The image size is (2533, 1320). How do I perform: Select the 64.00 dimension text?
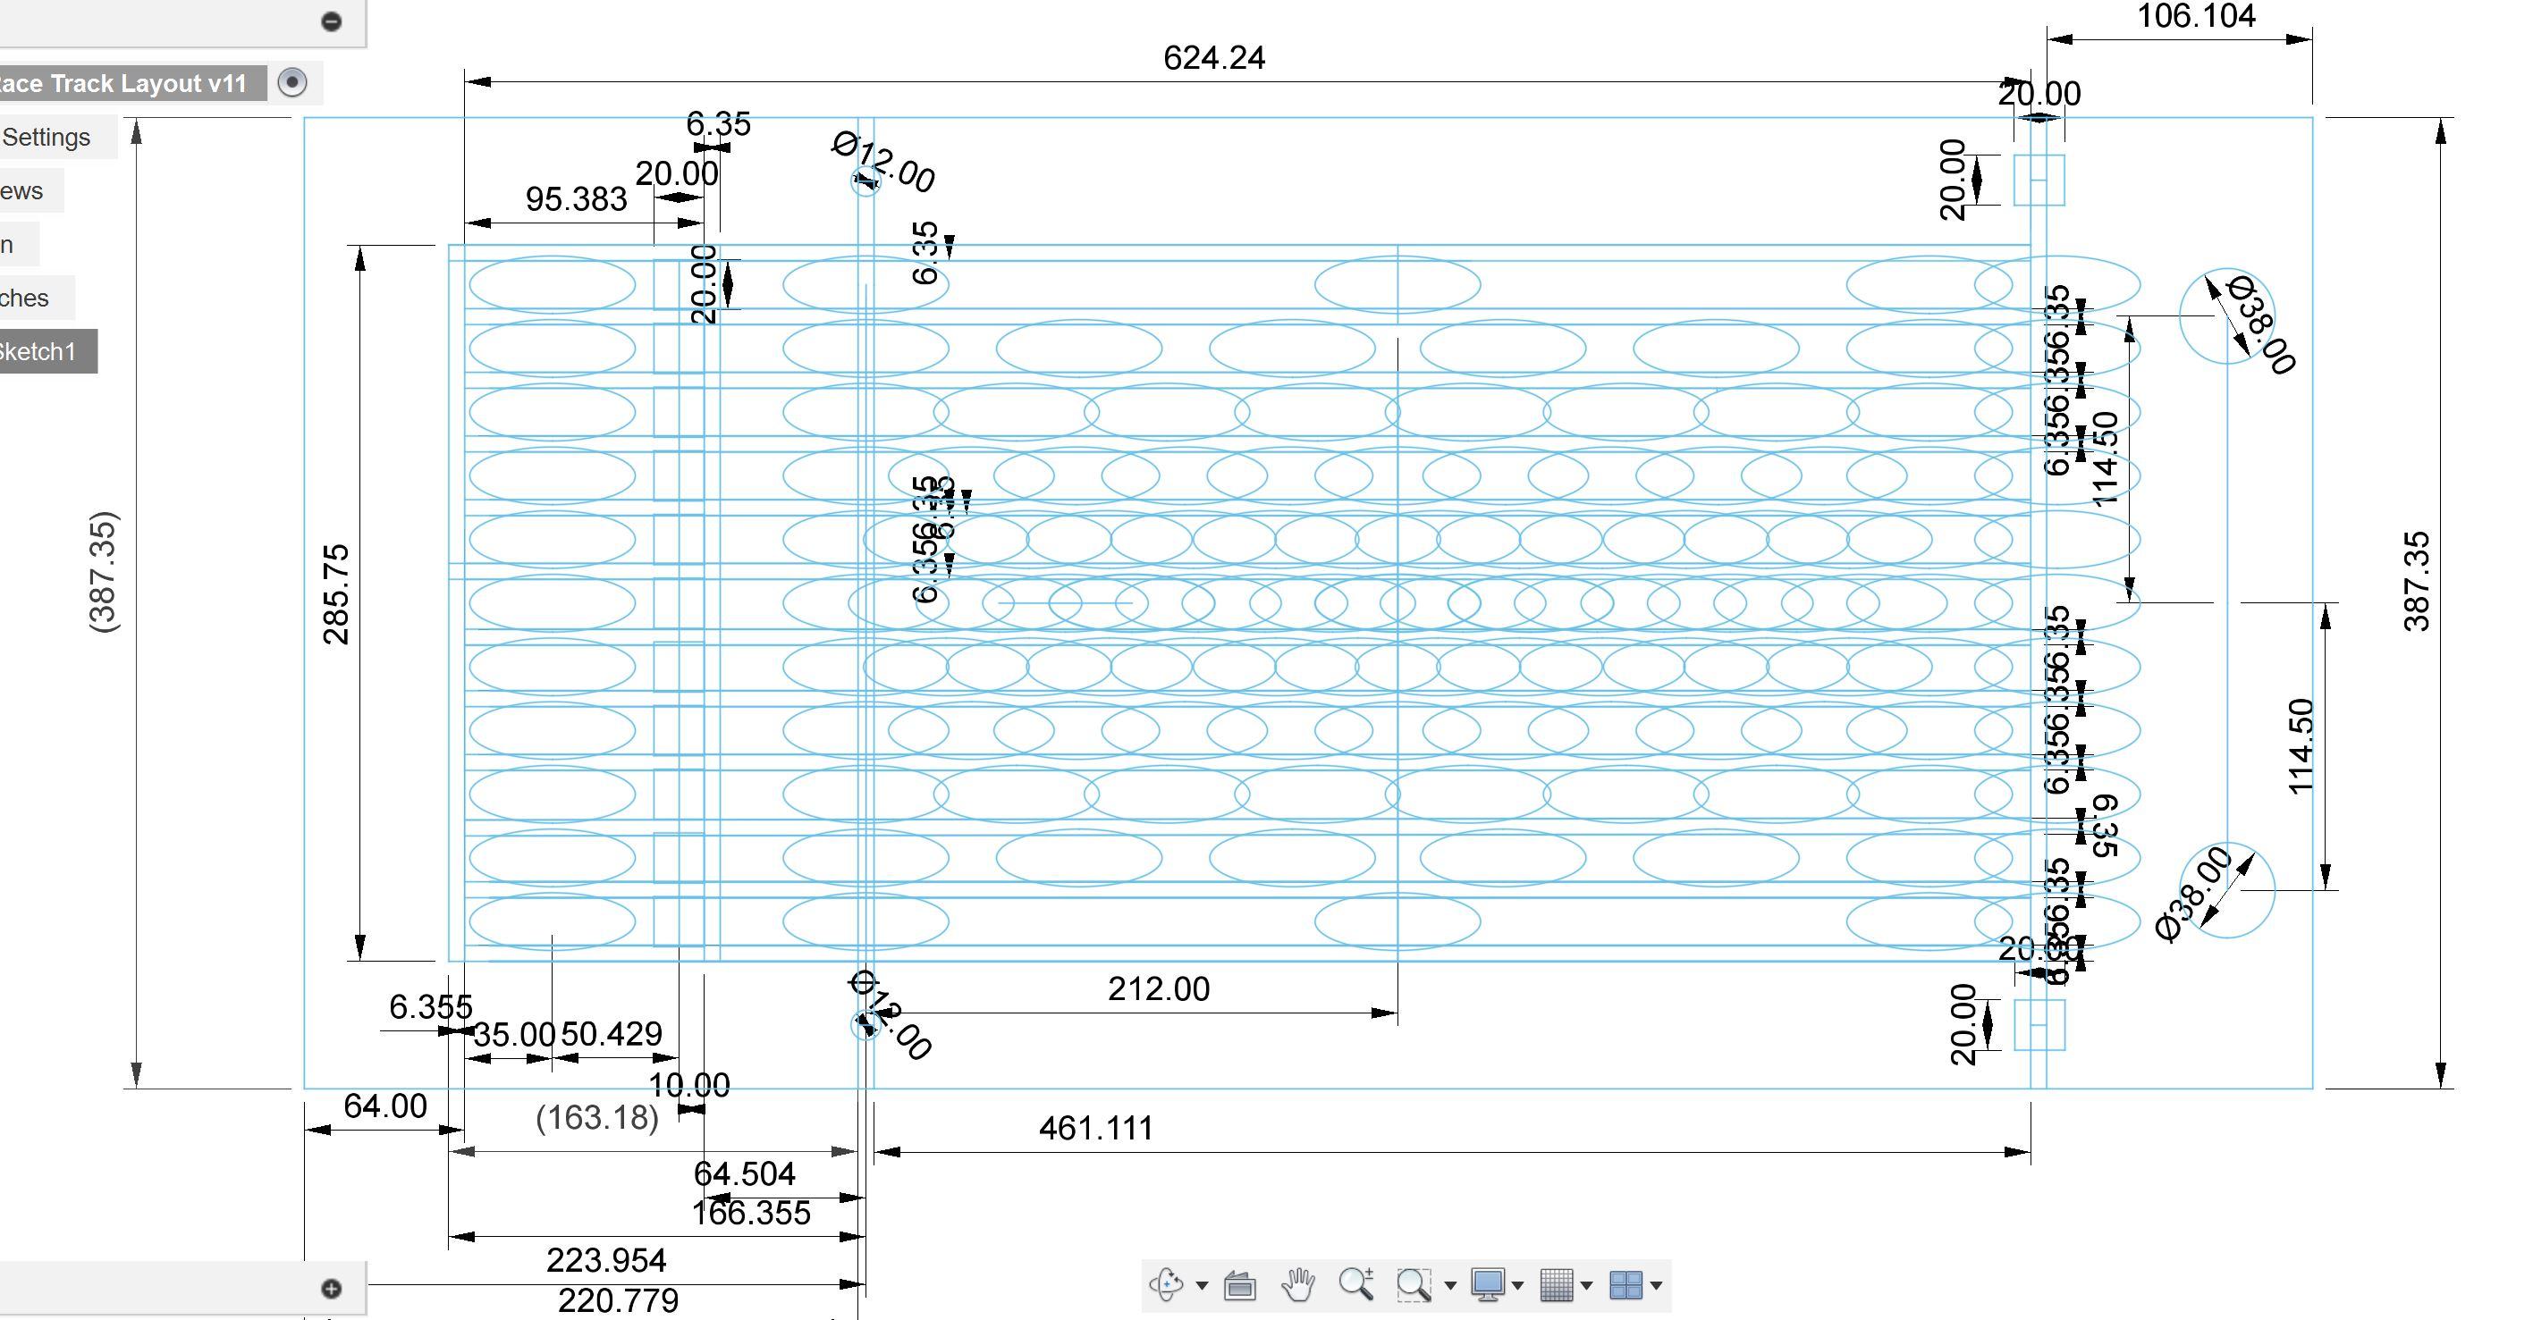pyautogui.click(x=385, y=1106)
